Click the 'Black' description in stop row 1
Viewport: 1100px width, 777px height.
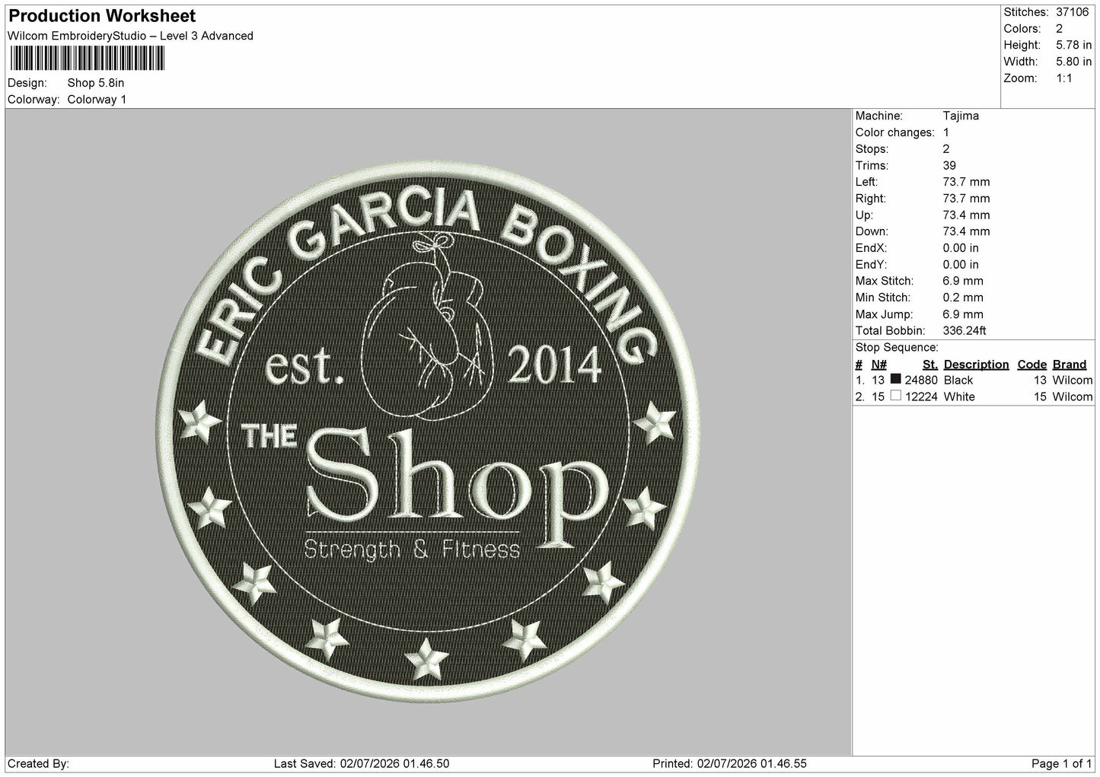pos(958,380)
